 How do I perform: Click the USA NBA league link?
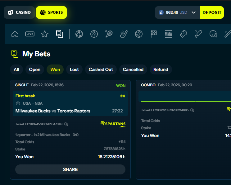tap(33, 103)
